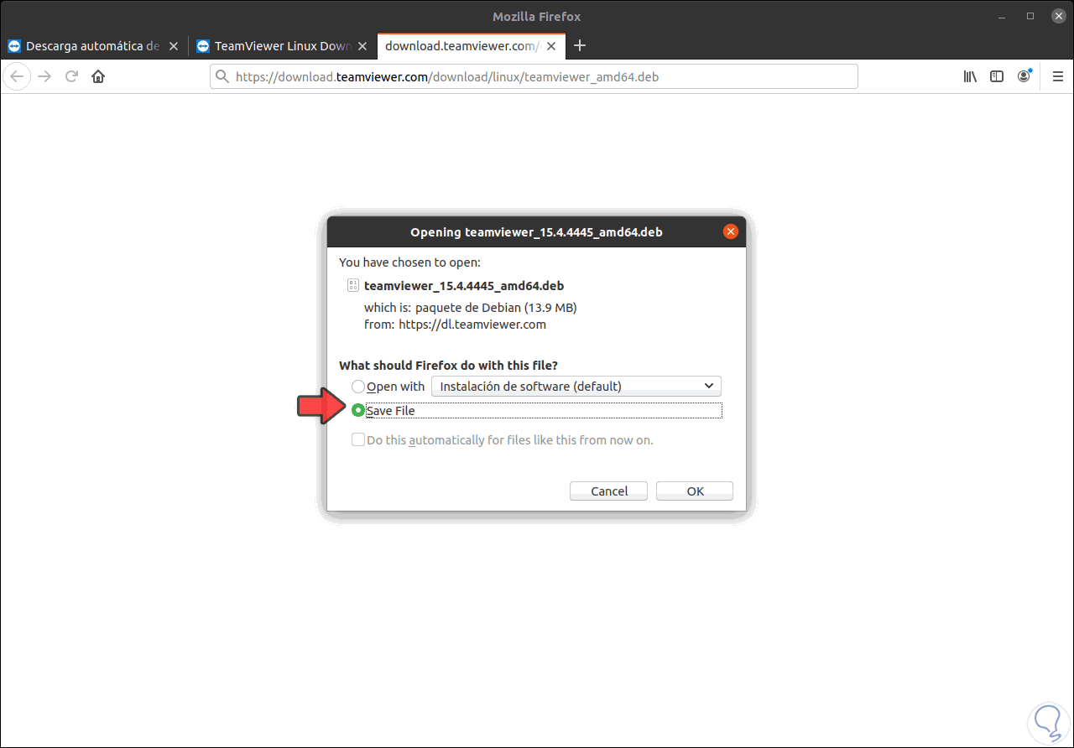Open the Firefox account menu

coord(1024,76)
